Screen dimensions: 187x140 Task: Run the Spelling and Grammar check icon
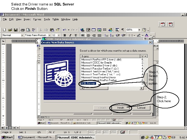coord(34,30)
